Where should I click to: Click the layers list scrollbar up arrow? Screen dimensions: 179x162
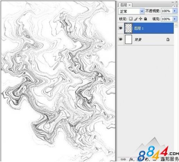[x=176, y=25]
